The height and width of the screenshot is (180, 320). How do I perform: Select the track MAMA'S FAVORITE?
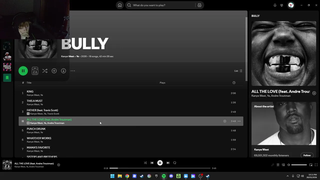pos(131,149)
